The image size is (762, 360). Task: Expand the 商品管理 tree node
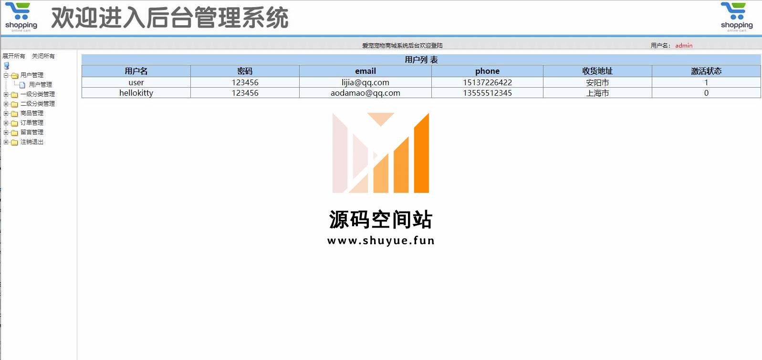point(6,113)
